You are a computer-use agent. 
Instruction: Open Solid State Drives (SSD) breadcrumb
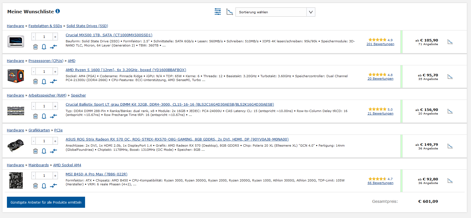coord(87,26)
